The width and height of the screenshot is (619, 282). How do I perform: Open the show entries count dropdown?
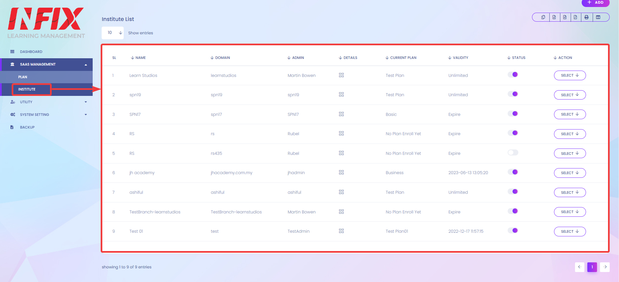113,33
